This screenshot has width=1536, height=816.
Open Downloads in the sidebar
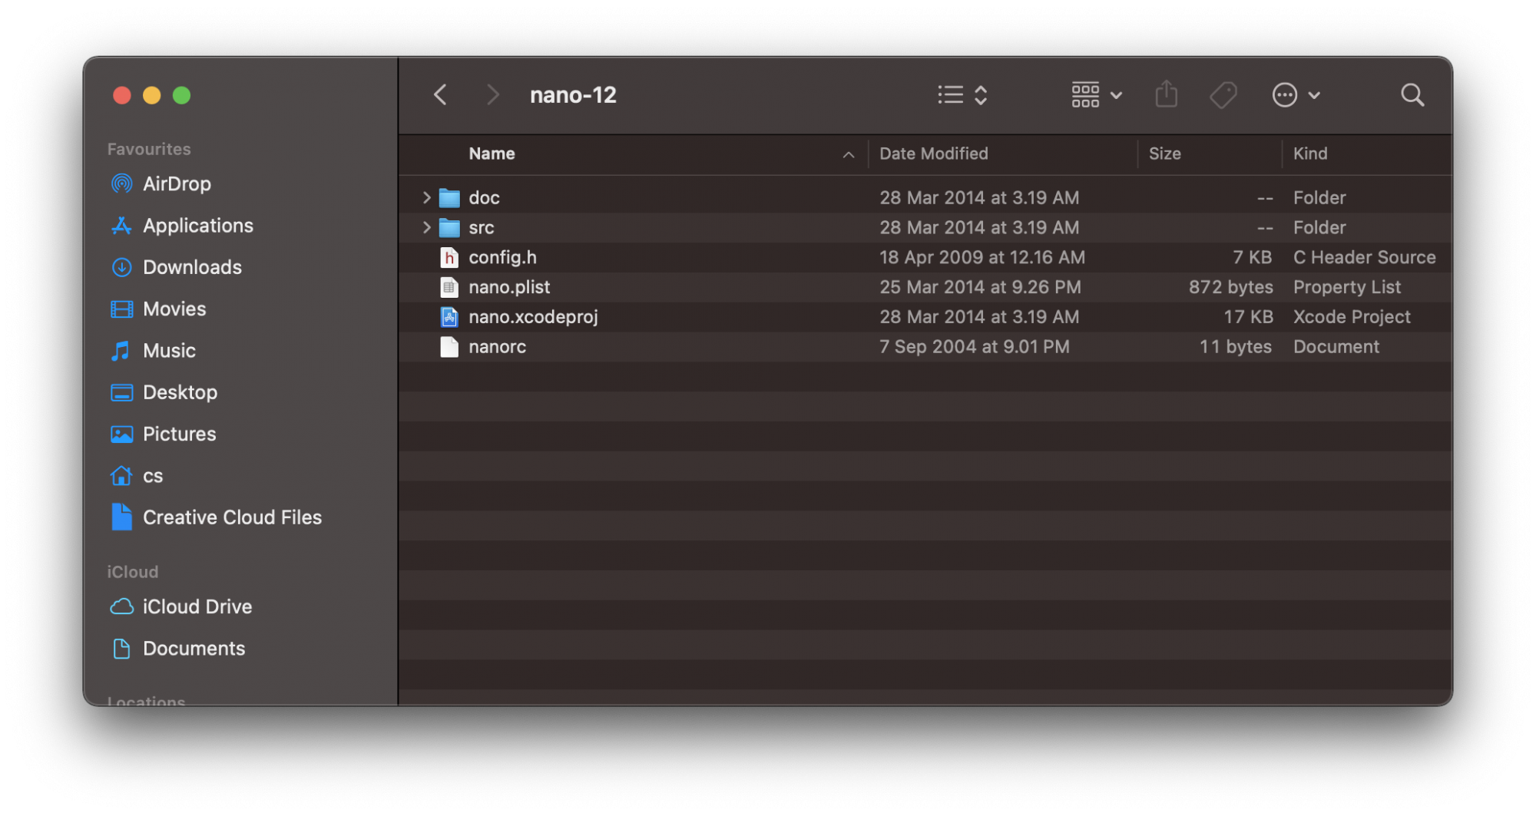[x=192, y=267]
